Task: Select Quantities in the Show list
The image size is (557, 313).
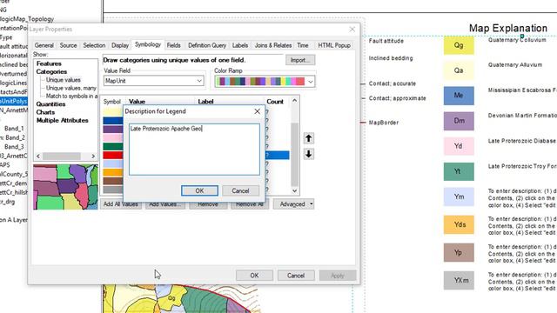Action: point(50,104)
